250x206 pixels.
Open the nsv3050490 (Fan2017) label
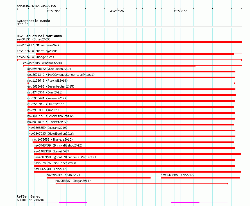63,175
